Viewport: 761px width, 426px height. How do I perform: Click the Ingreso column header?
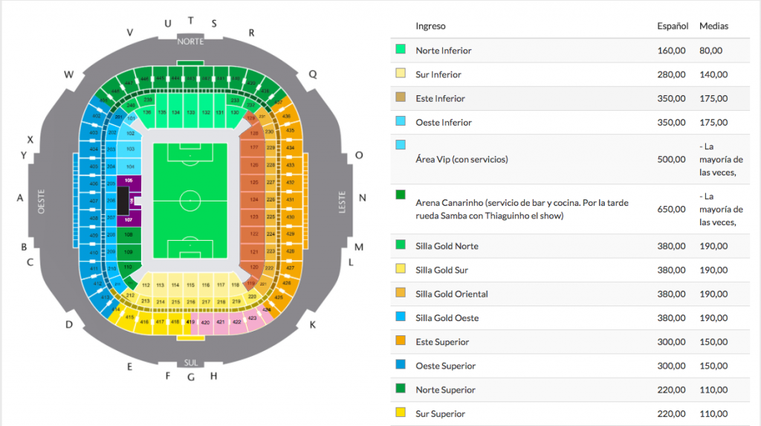430,26
